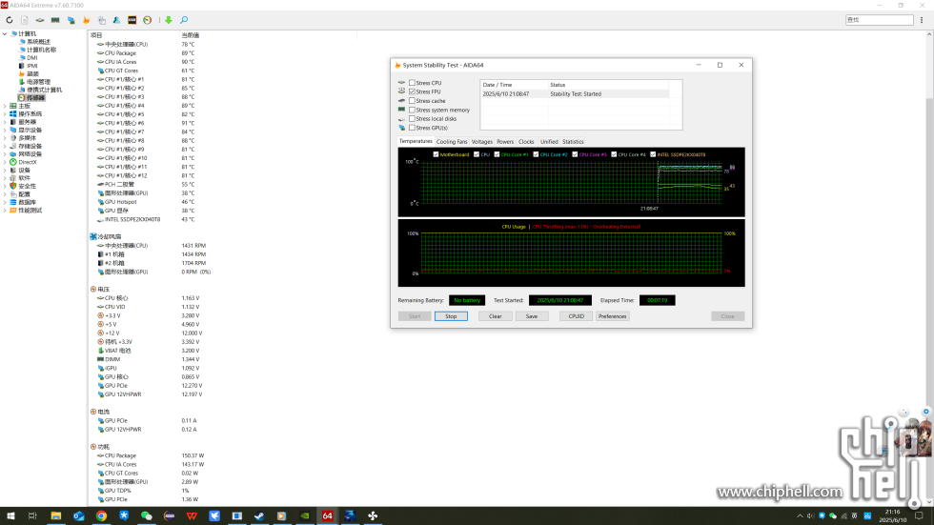Image resolution: width=934 pixels, height=525 pixels.
Task: Open Google Chrome from taskbar
Action: pos(101,516)
